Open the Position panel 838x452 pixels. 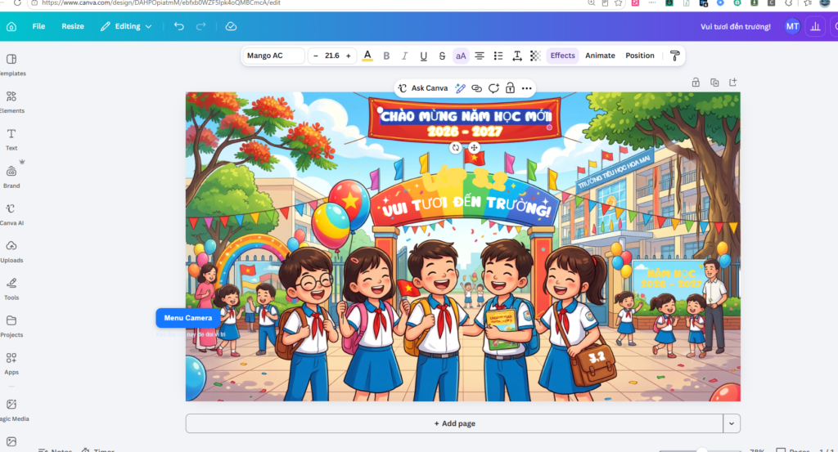pos(640,56)
